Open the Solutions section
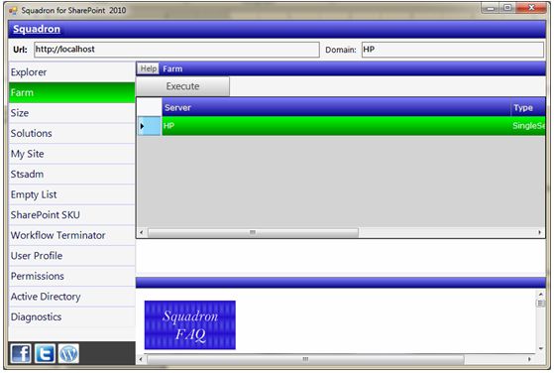 (x=71, y=133)
